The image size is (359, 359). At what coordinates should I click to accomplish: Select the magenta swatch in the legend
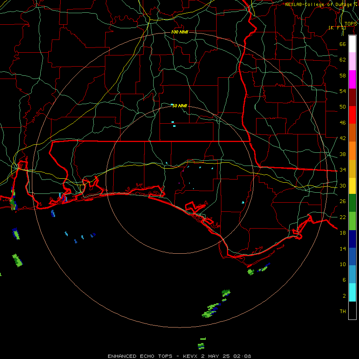352,79
